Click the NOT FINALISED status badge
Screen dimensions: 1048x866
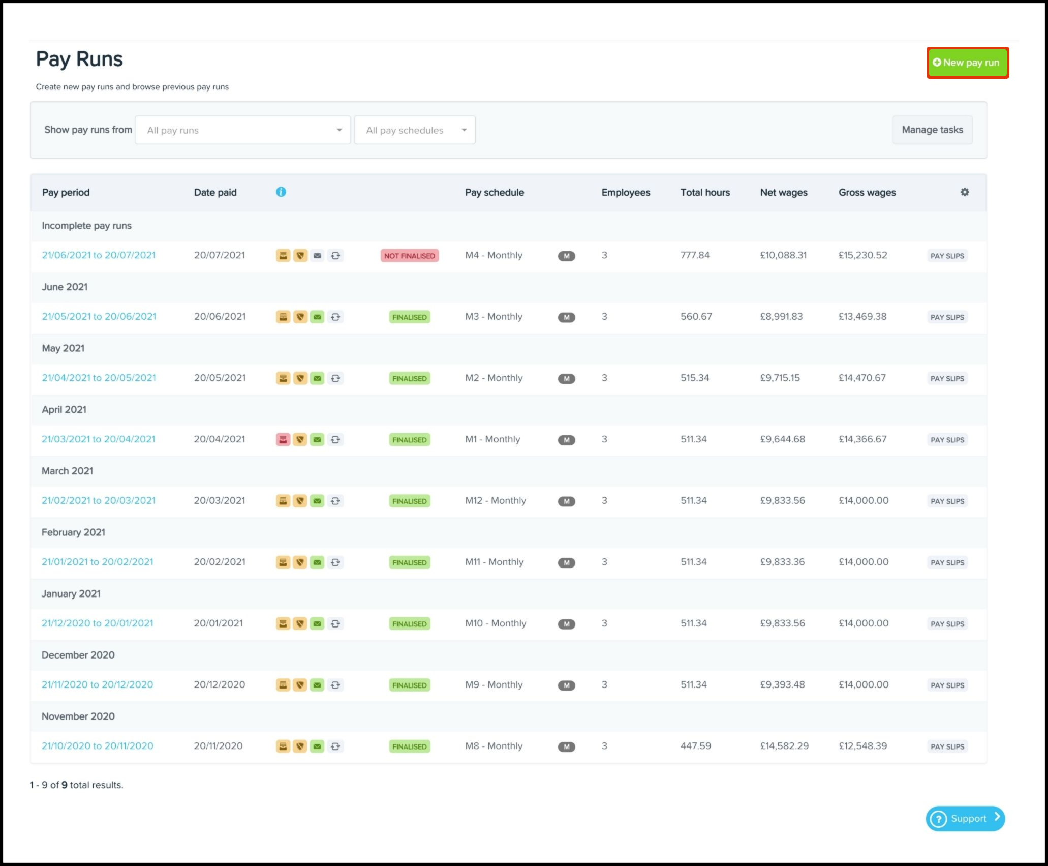tap(409, 256)
